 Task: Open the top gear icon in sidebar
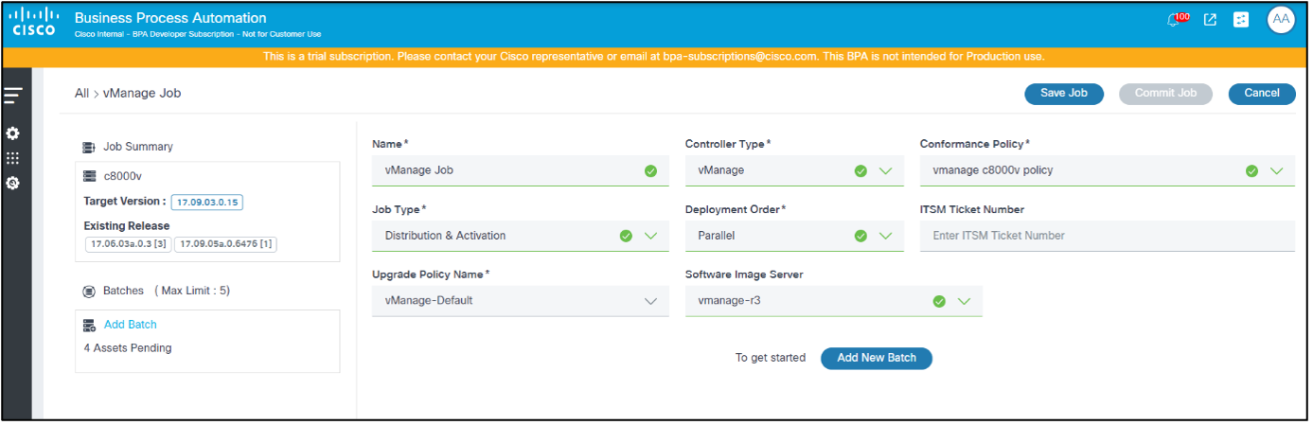pyautogui.click(x=13, y=133)
